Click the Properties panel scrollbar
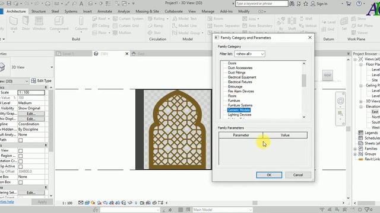 tap(51, 121)
